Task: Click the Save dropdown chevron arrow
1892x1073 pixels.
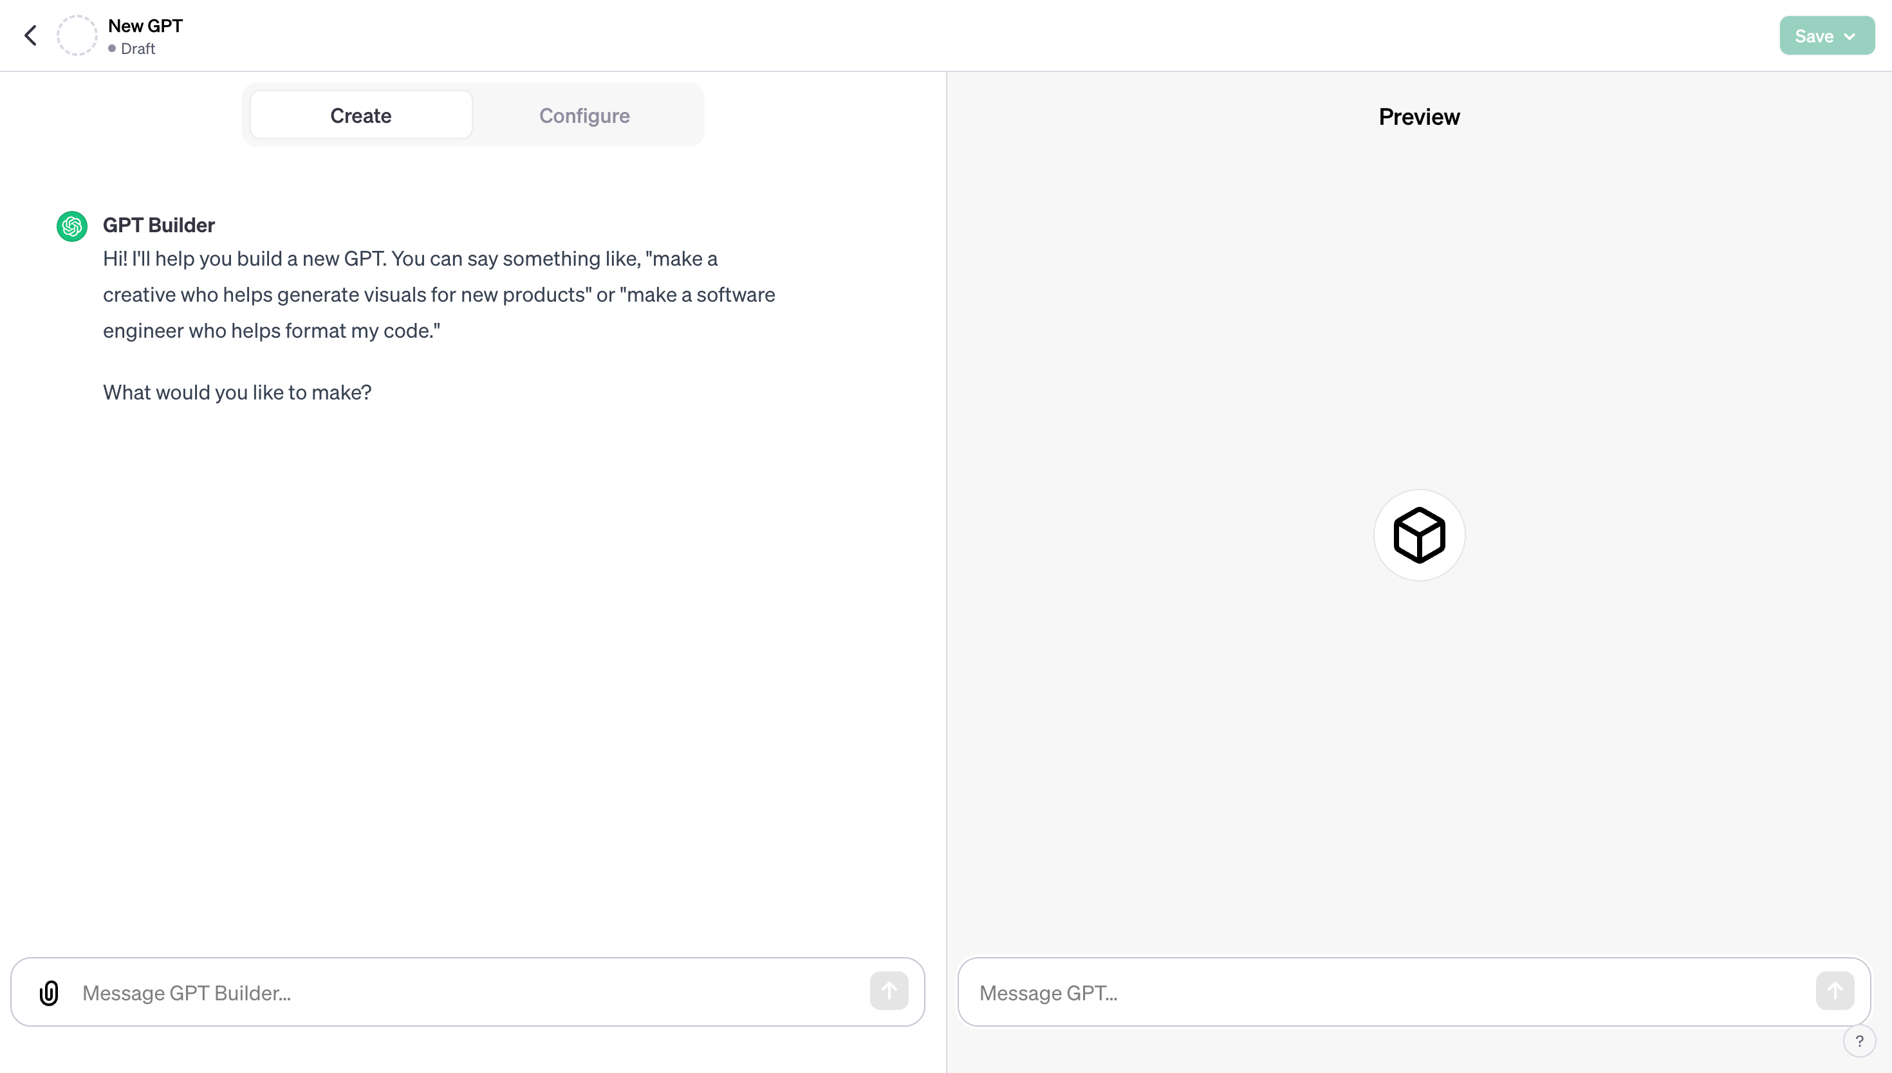Action: [1850, 36]
